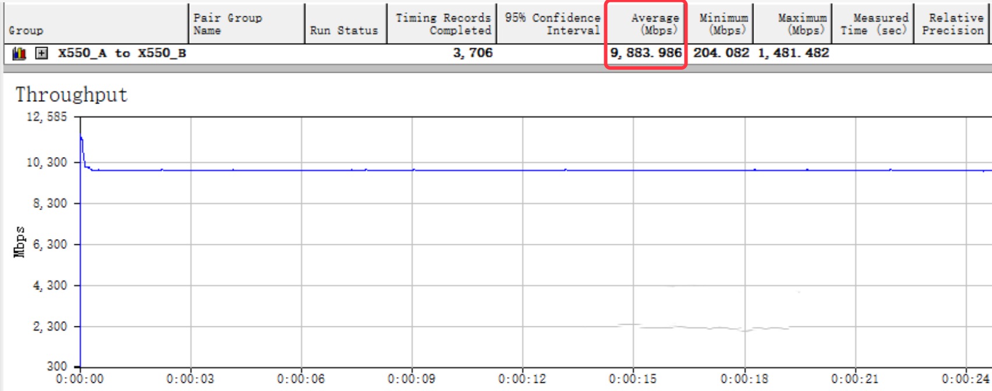Click the 0:00:21 time axis label
The width and height of the screenshot is (992, 391).
[855, 379]
